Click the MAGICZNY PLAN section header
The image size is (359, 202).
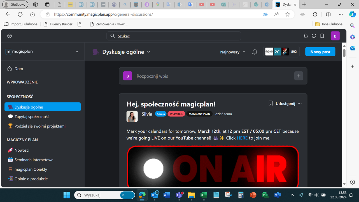coord(22,140)
